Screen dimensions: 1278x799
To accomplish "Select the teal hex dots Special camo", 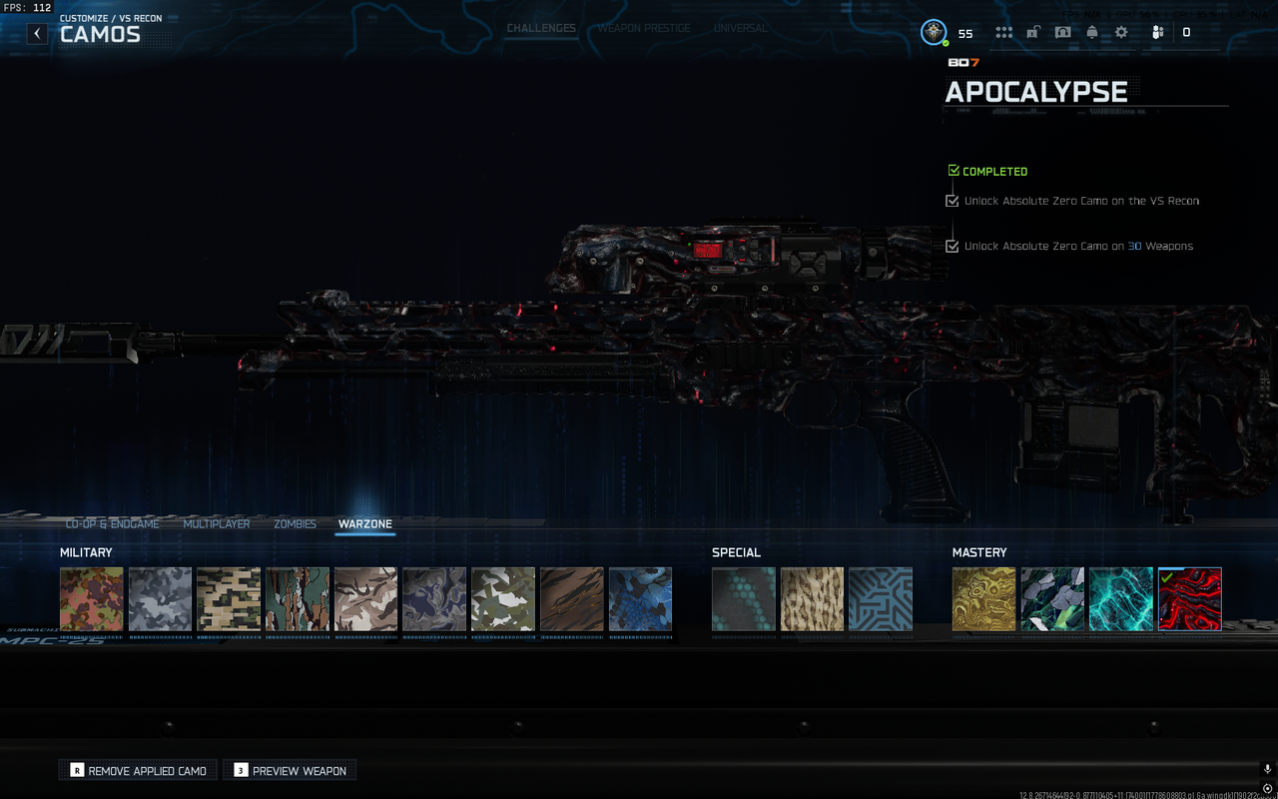I will (x=744, y=599).
